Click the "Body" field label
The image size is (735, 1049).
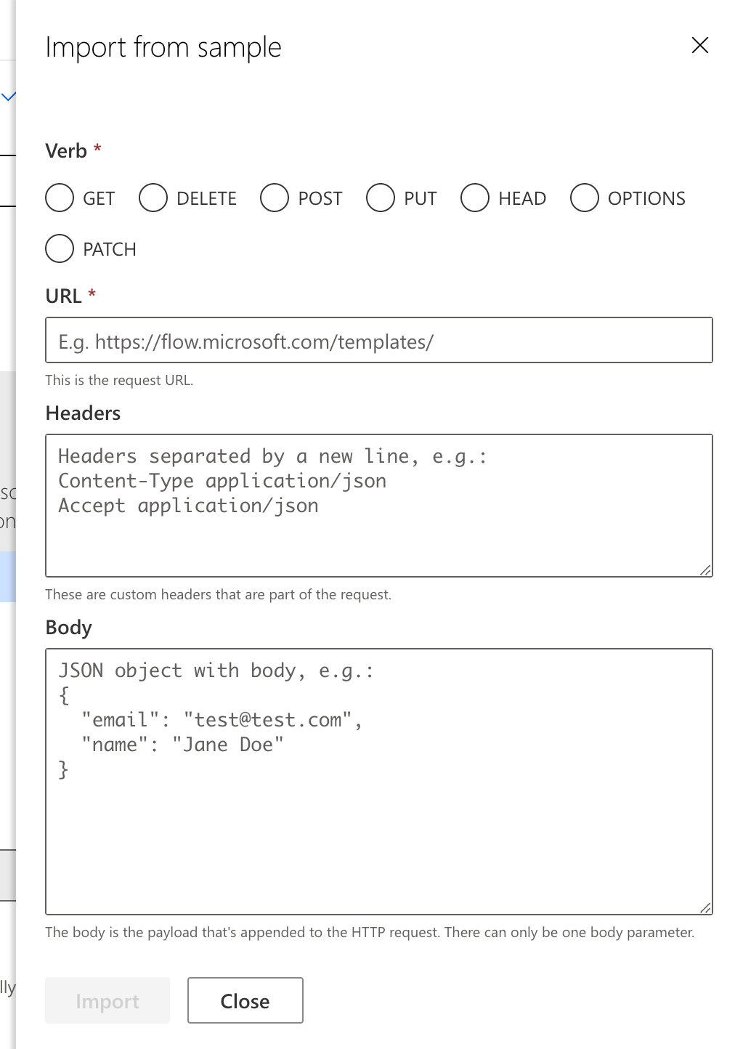[x=68, y=628]
